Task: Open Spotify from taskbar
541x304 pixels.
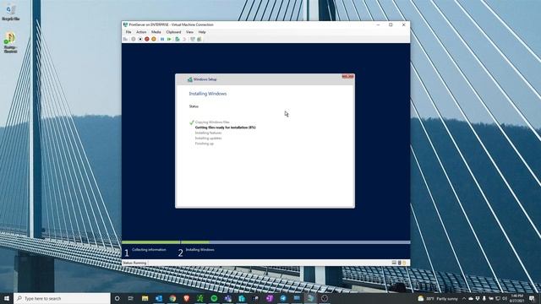Action: pyautogui.click(x=214, y=298)
